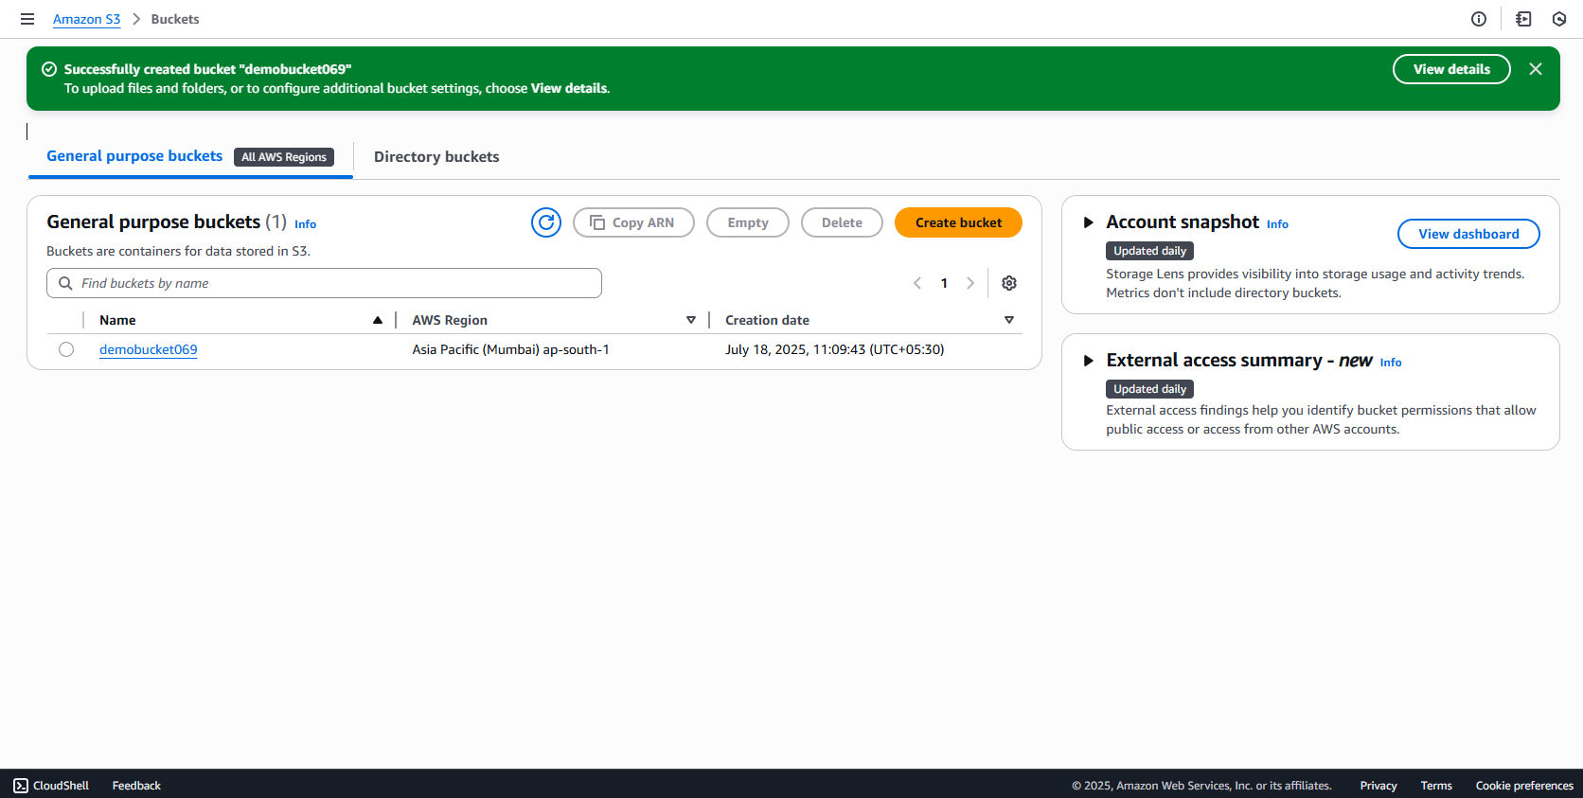1583x798 pixels.
Task: Switch to Directory buckets tab
Action: click(436, 157)
